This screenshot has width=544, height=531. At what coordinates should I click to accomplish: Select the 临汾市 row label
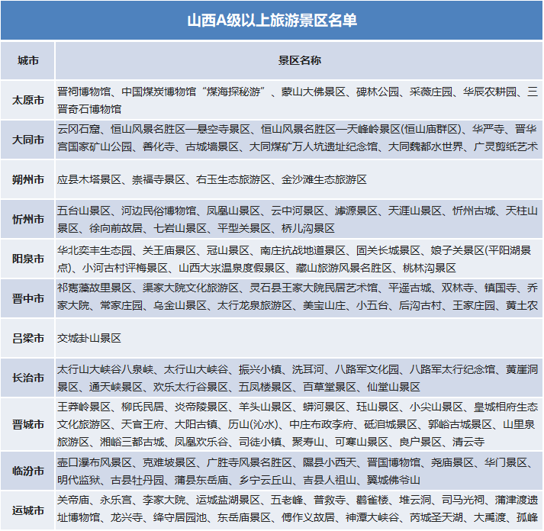click(28, 471)
